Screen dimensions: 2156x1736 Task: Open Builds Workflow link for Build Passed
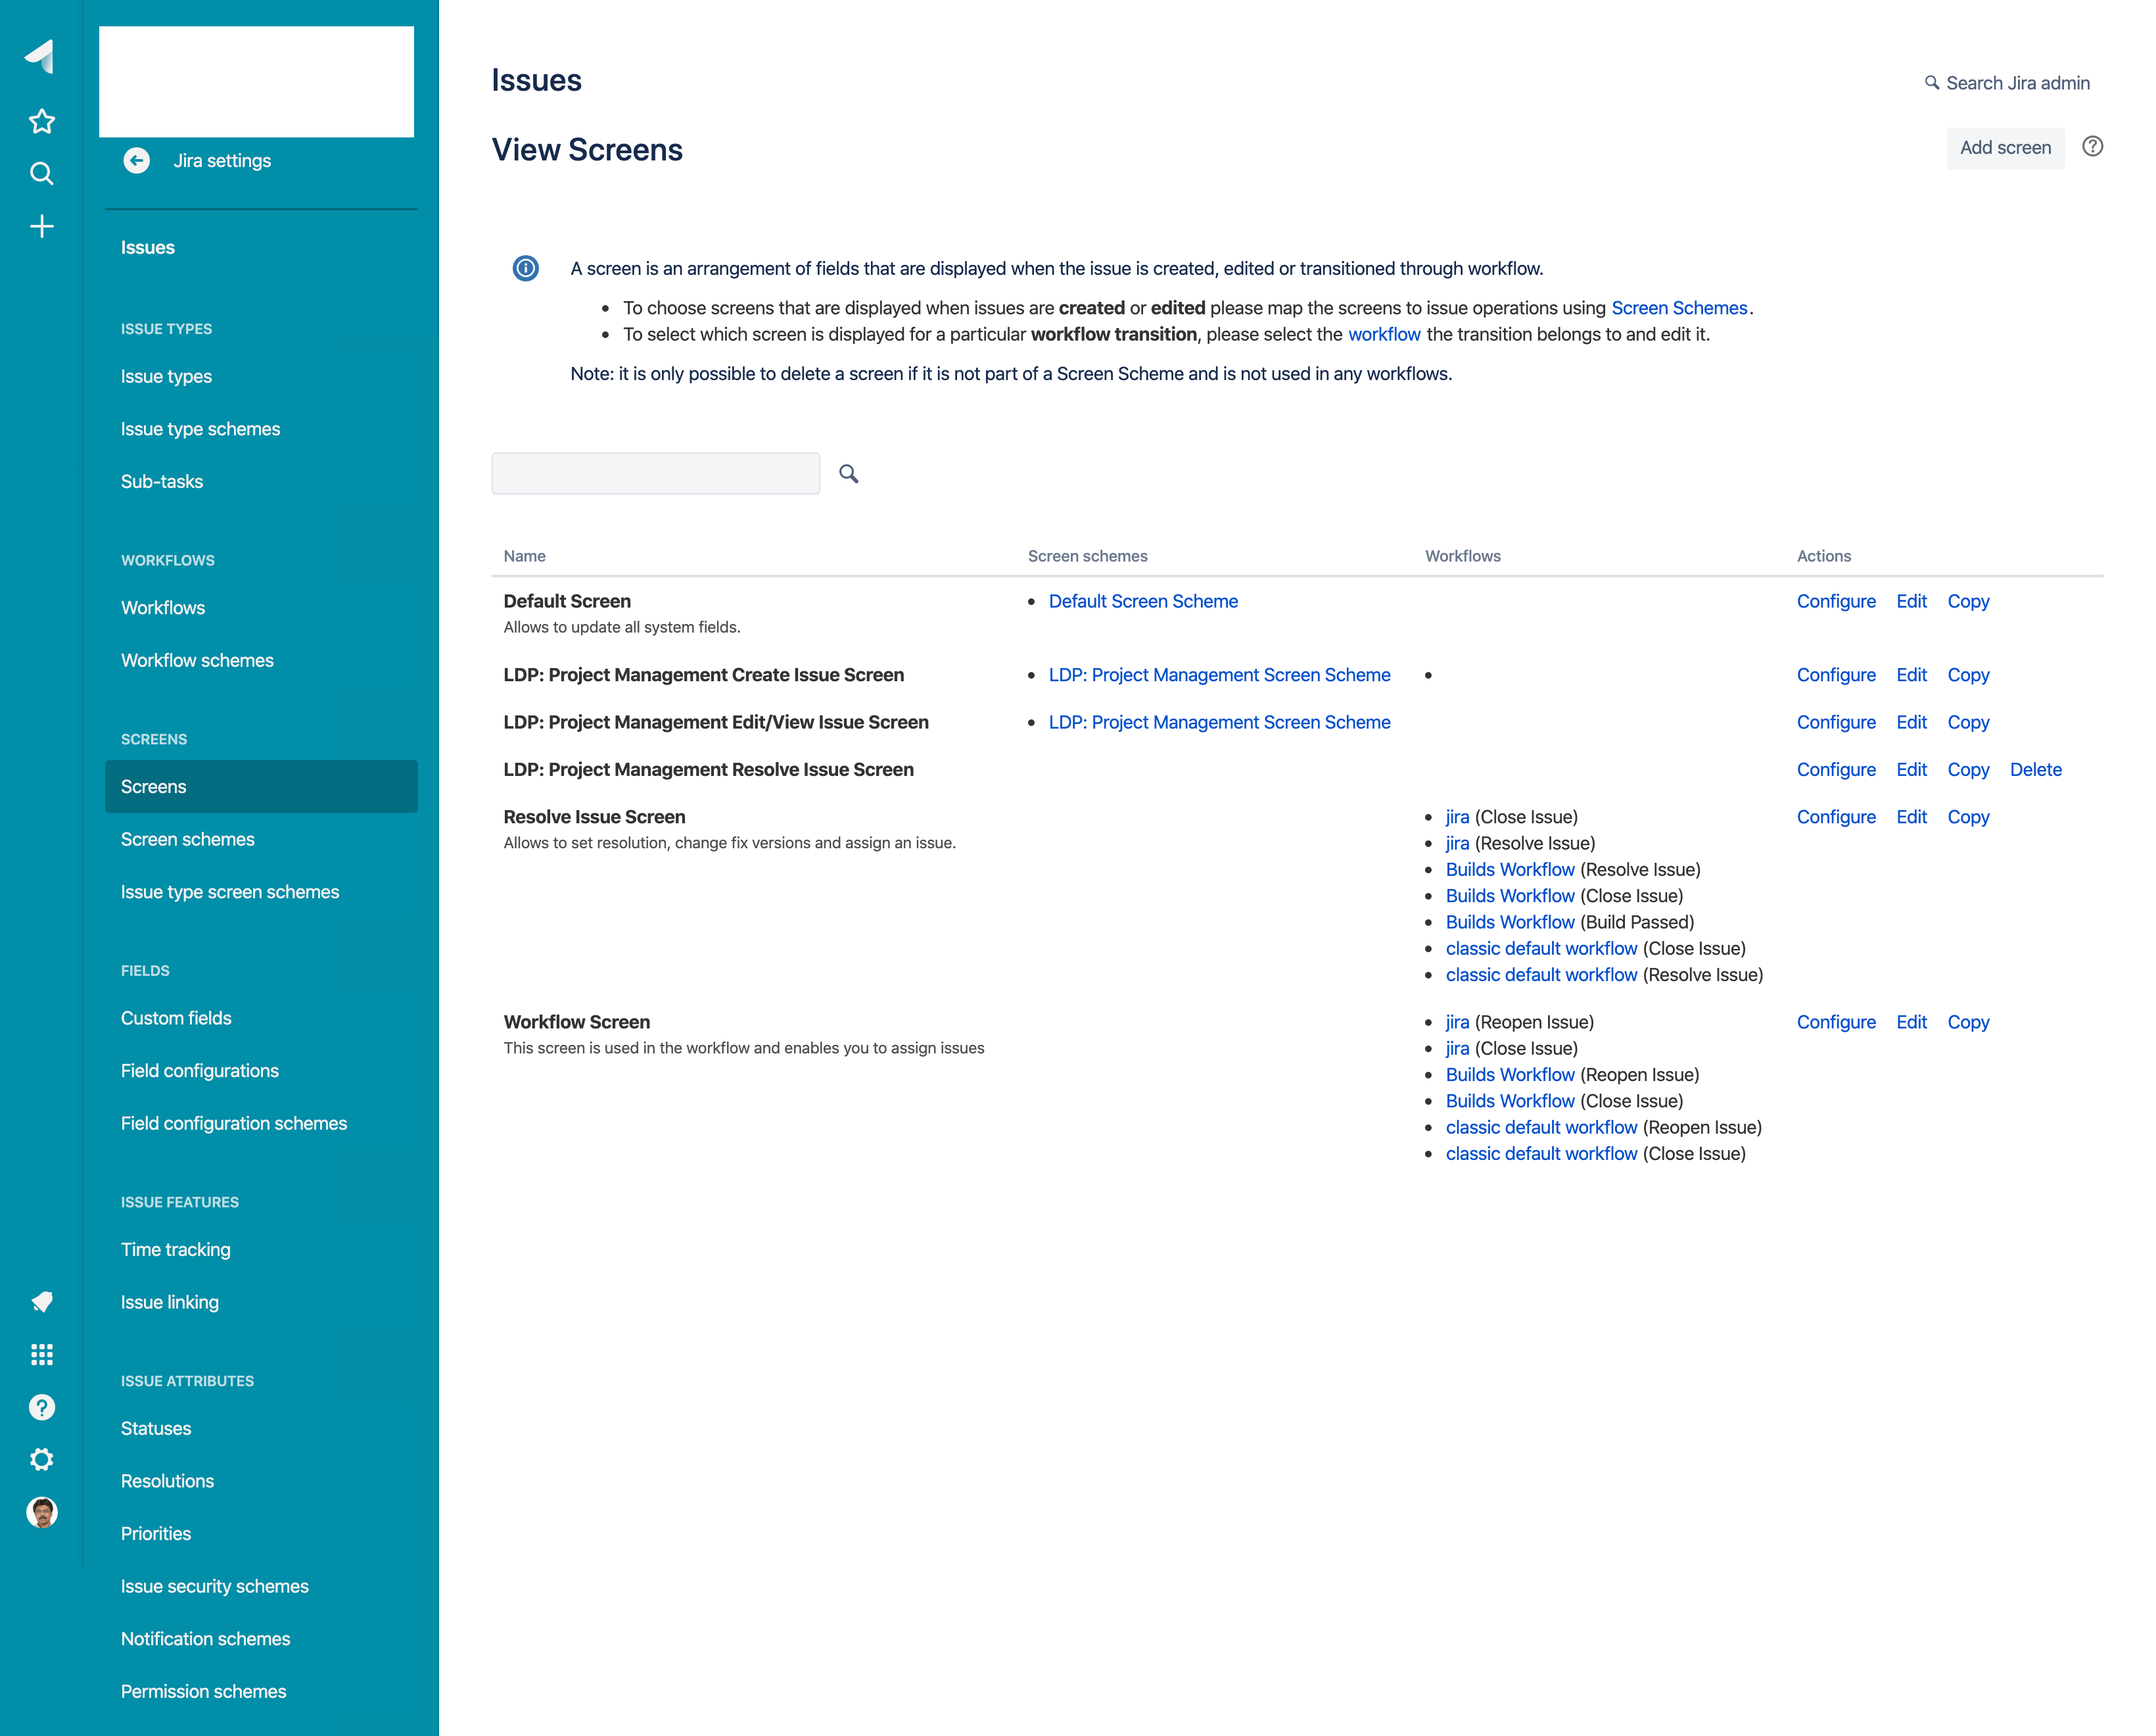[x=1510, y=923]
